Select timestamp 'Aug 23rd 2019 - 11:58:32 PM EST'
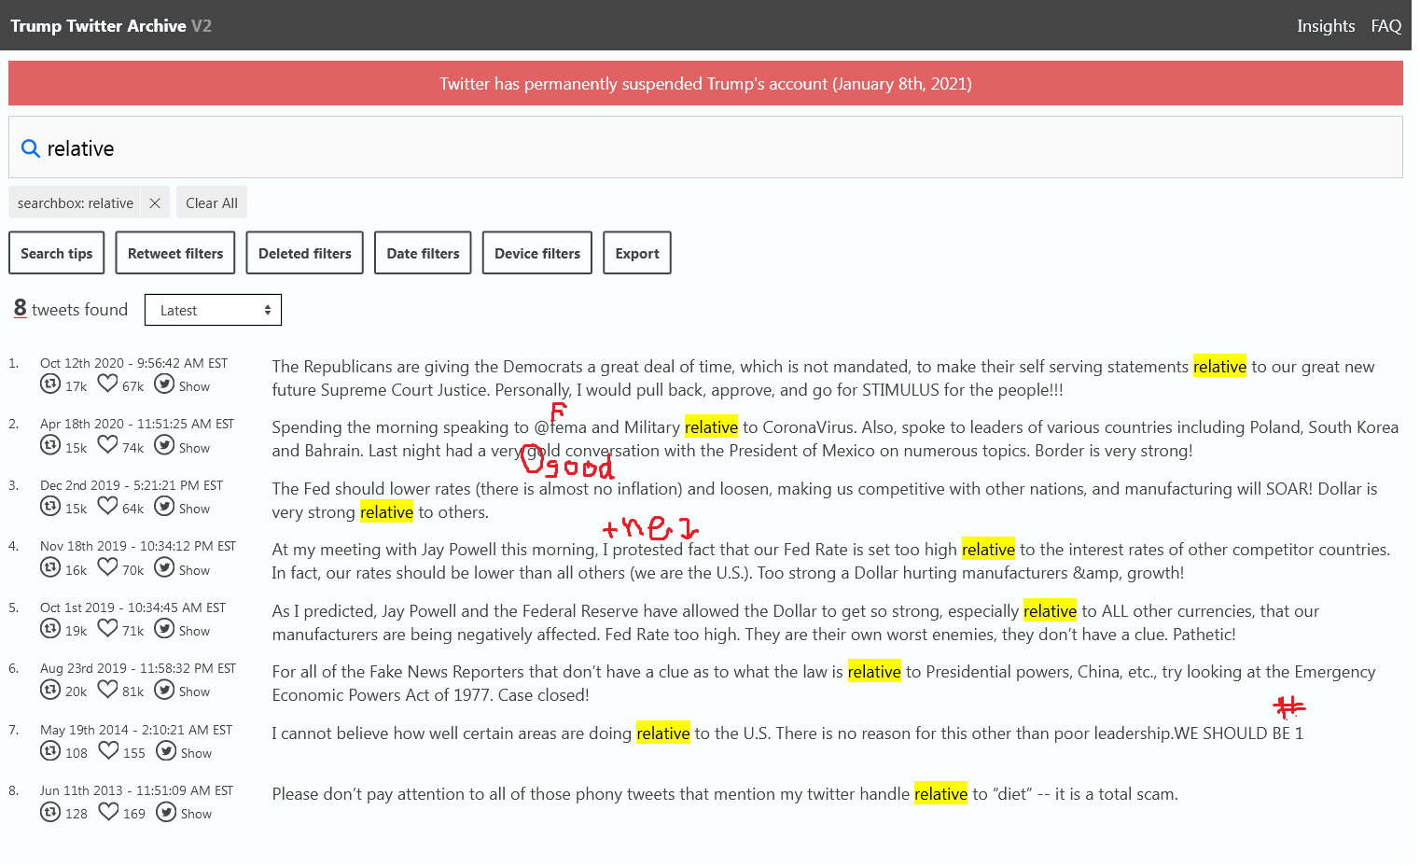1420x866 pixels. [138, 668]
